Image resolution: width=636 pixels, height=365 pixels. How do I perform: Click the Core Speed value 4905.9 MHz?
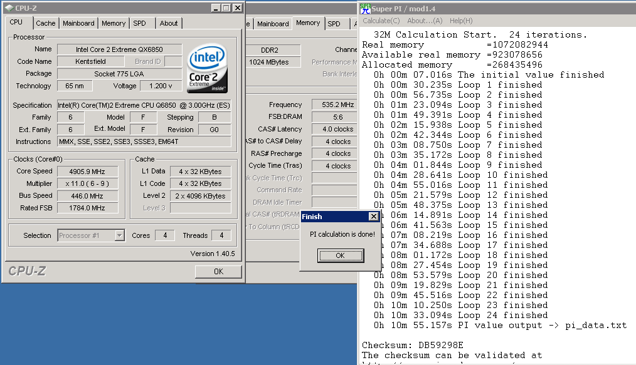[87, 172]
